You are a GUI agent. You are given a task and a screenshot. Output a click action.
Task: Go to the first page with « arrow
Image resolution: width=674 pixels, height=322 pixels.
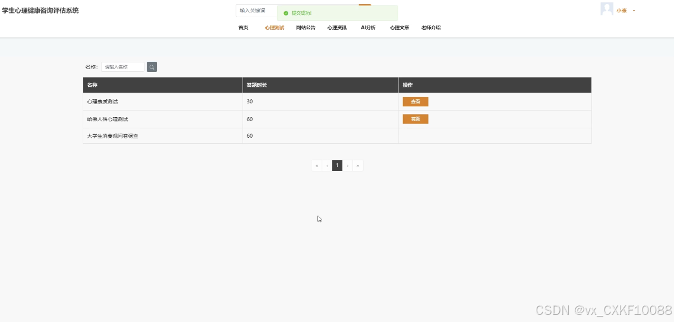317,166
